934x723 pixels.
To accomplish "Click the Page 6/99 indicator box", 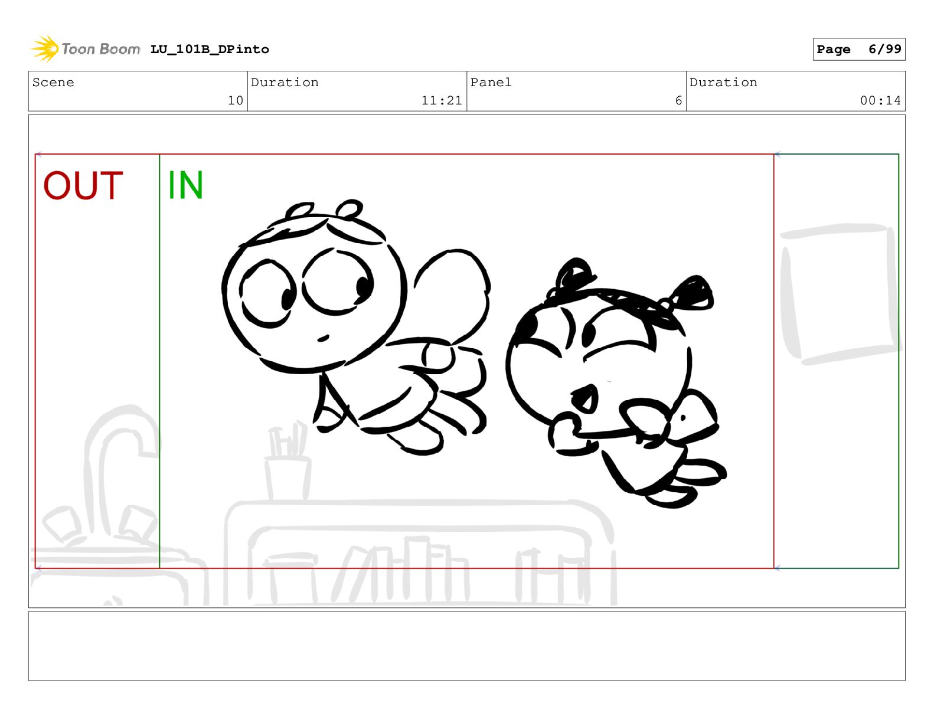I will tap(858, 50).
